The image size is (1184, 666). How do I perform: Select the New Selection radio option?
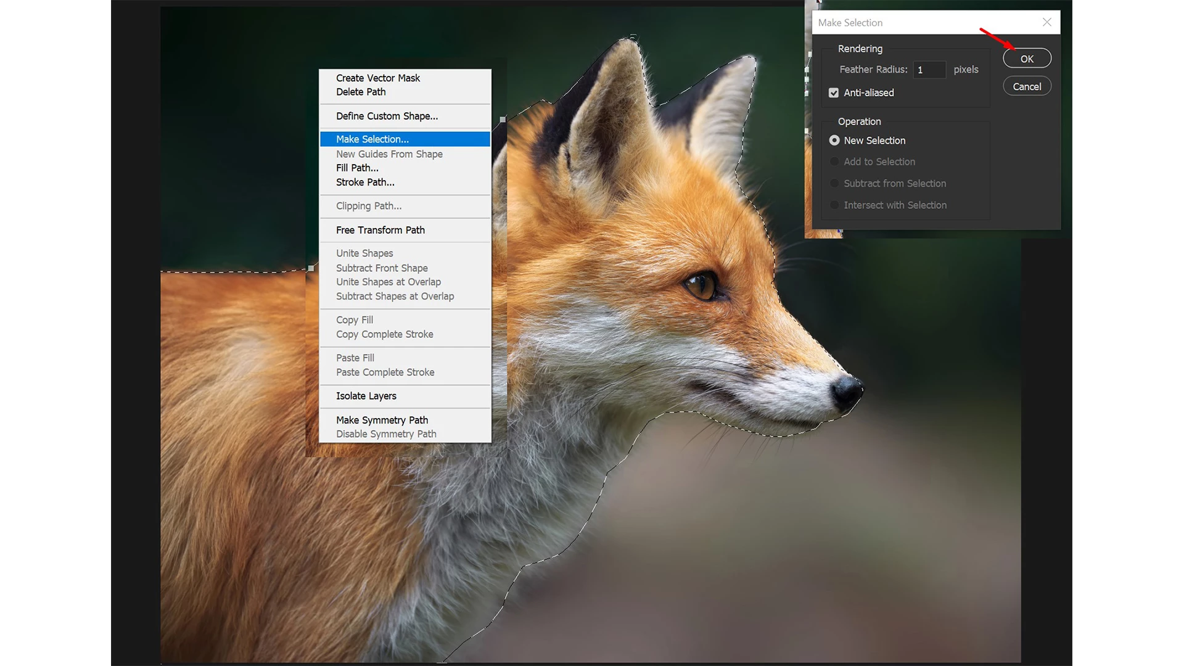pyautogui.click(x=834, y=141)
